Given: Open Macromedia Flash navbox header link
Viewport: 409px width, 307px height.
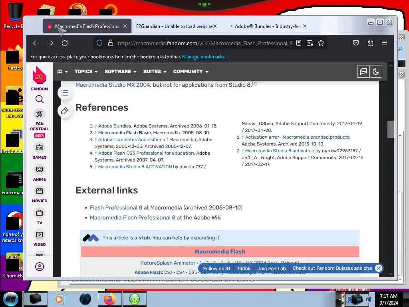Looking at the screenshot, I should click(x=220, y=251).
